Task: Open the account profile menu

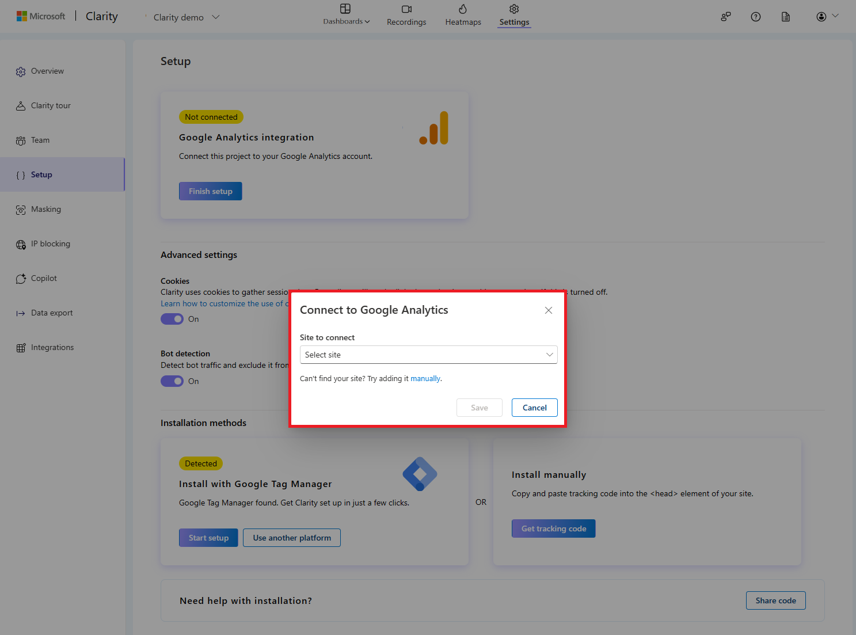Action: click(x=827, y=17)
